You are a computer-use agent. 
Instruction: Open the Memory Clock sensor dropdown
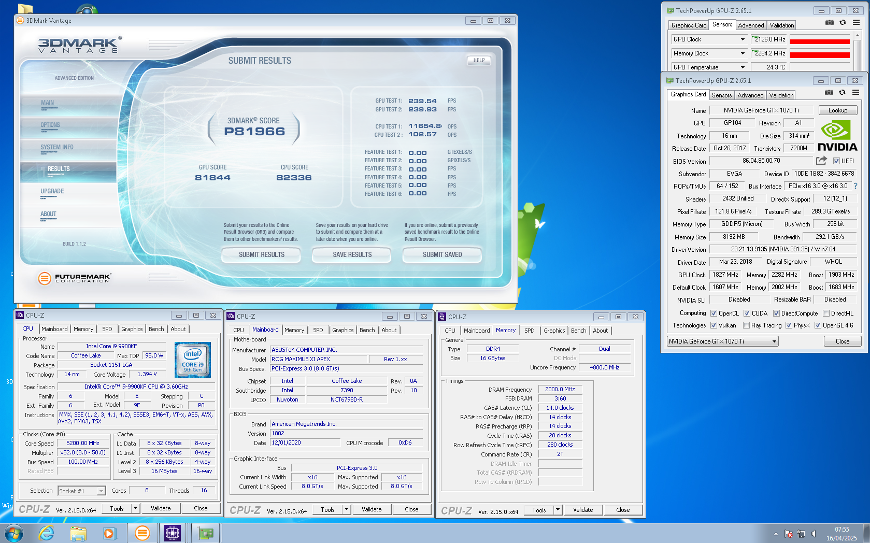(709, 53)
